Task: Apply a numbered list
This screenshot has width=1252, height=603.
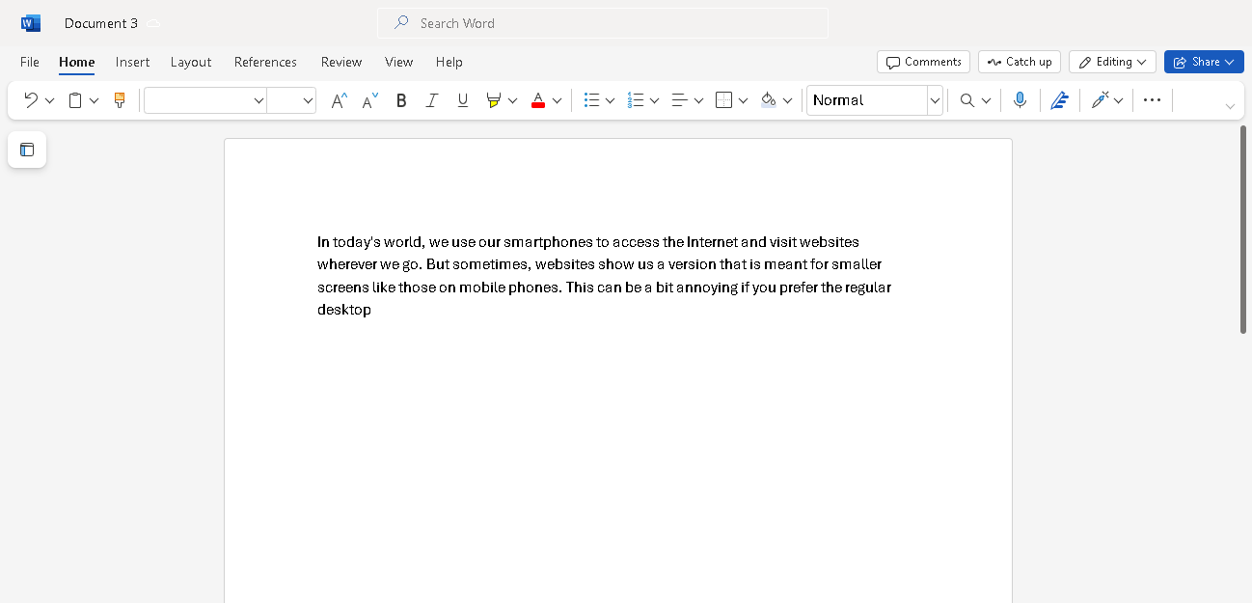Action: coord(636,99)
